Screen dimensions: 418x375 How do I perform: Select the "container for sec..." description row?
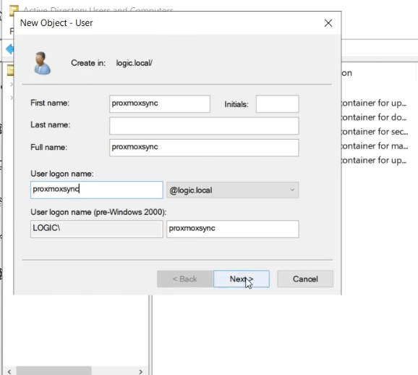(x=375, y=132)
